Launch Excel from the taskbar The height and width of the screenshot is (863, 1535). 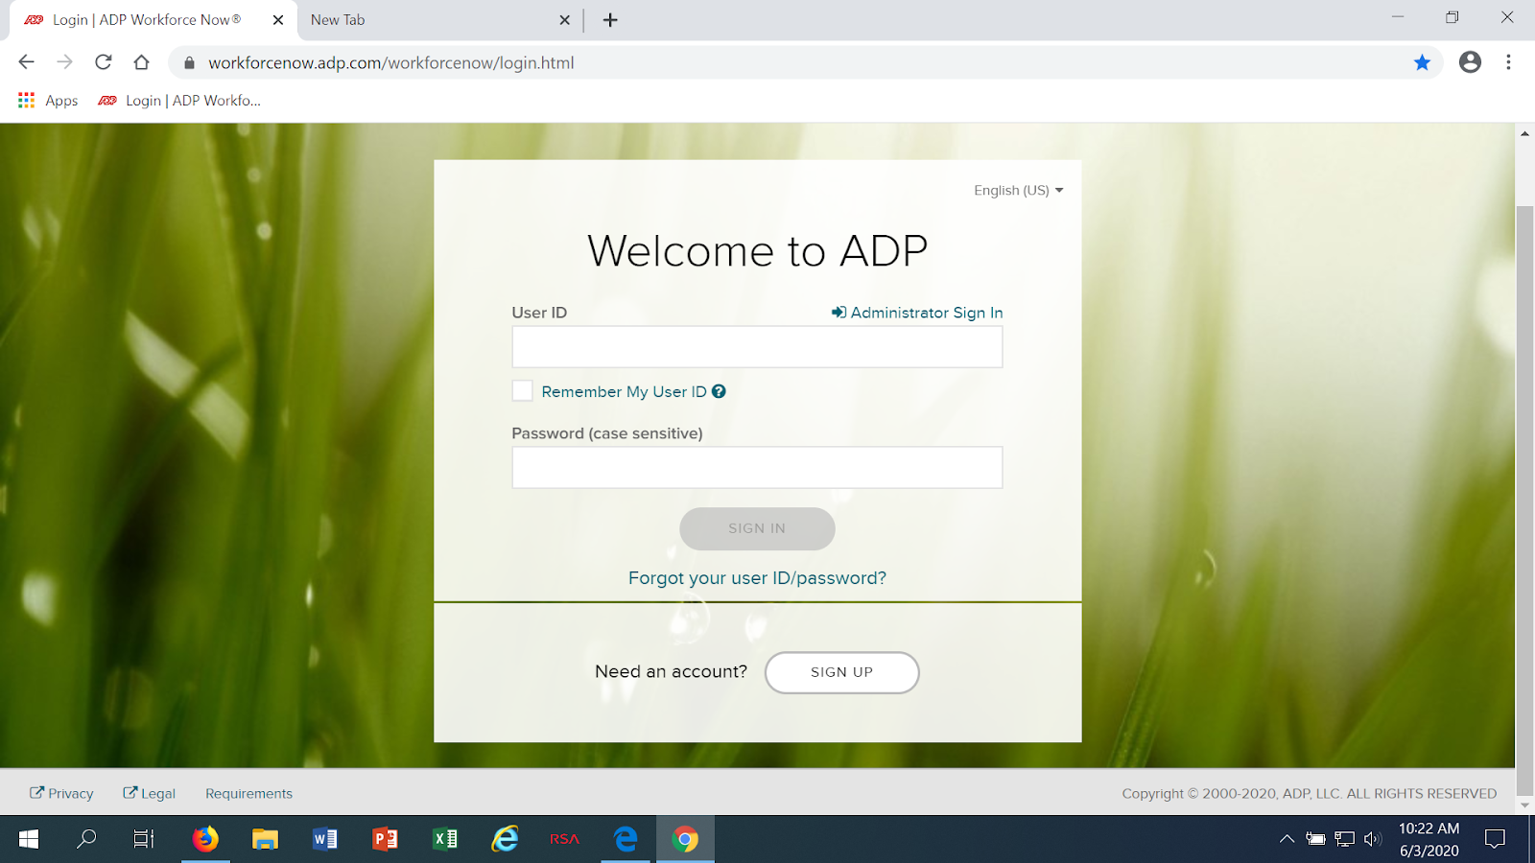coord(445,839)
